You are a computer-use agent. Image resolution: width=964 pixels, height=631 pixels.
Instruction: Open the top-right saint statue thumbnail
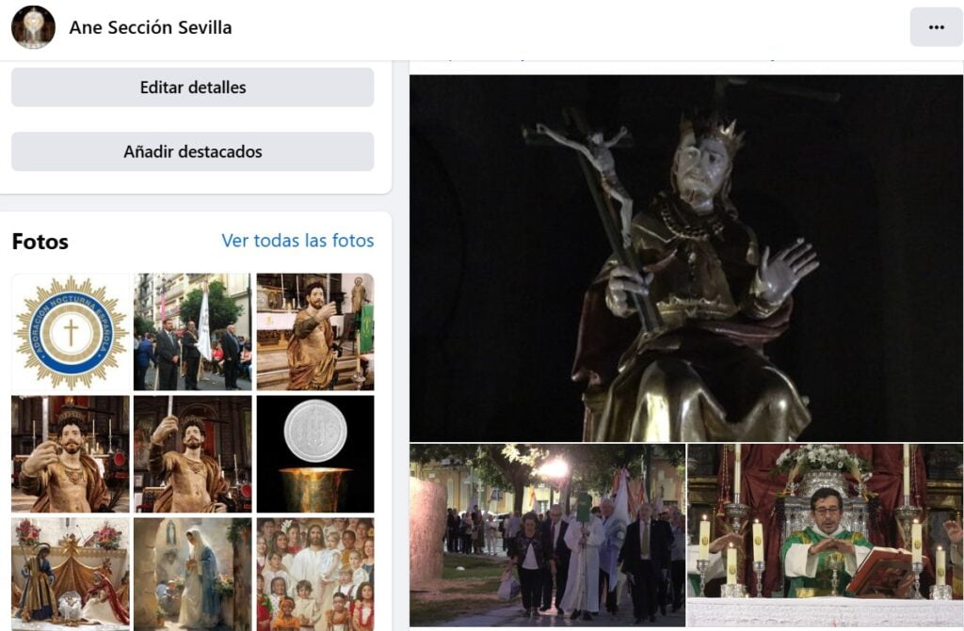314,332
